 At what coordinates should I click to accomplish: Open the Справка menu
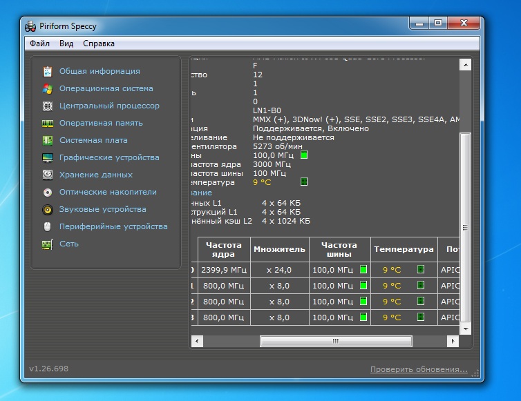[99, 43]
